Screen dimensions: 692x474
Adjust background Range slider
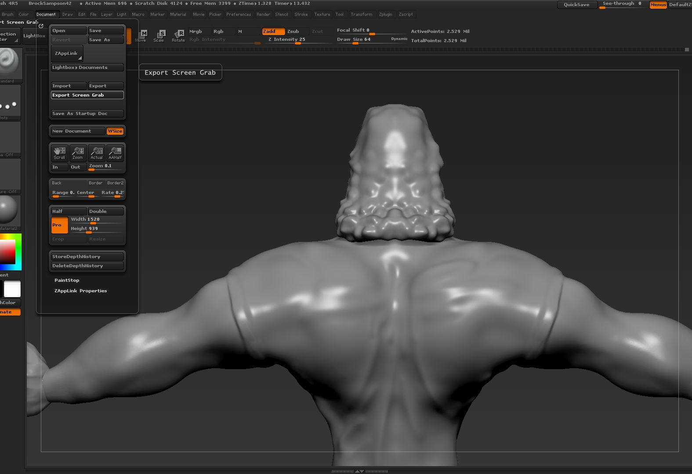[63, 194]
